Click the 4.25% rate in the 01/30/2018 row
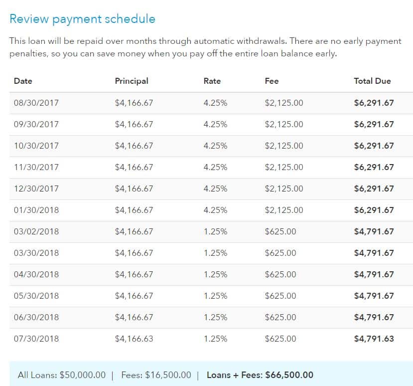Screen dimensions: 413x386 click(215, 210)
